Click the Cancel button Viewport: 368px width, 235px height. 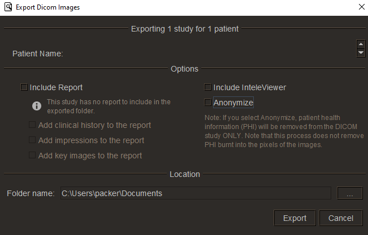click(x=341, y=218)
